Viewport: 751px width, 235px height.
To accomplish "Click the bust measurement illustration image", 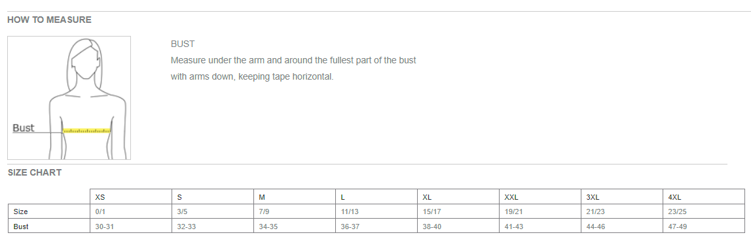I will (x=69, y=98).
